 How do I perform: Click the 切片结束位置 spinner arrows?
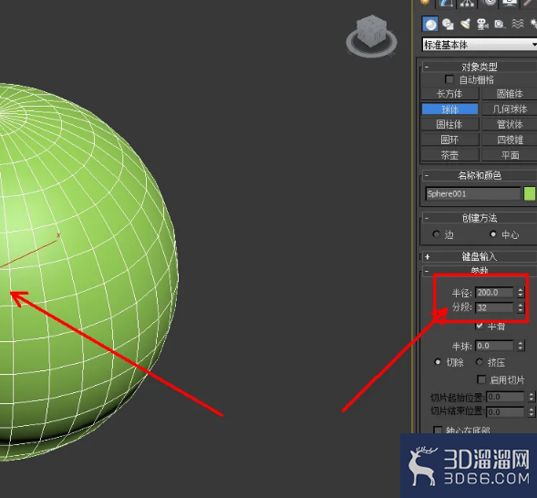point(532,412)
